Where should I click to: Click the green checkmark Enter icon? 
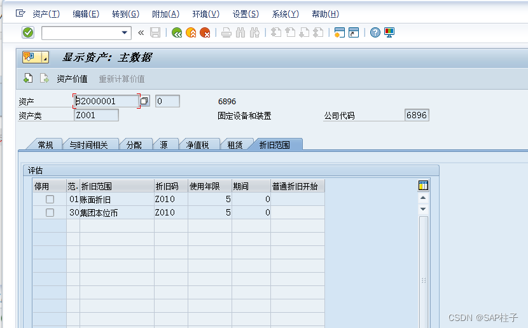28,32
